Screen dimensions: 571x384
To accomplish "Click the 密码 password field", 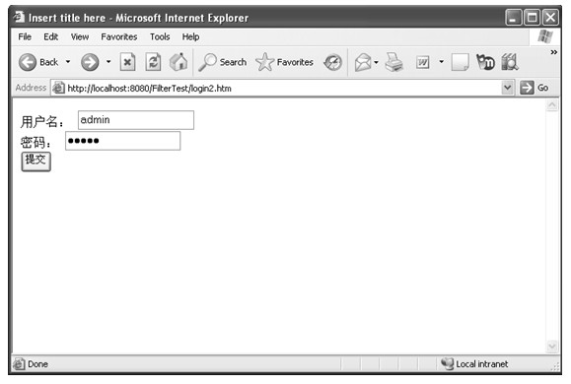I will click(x=122, y=141).
